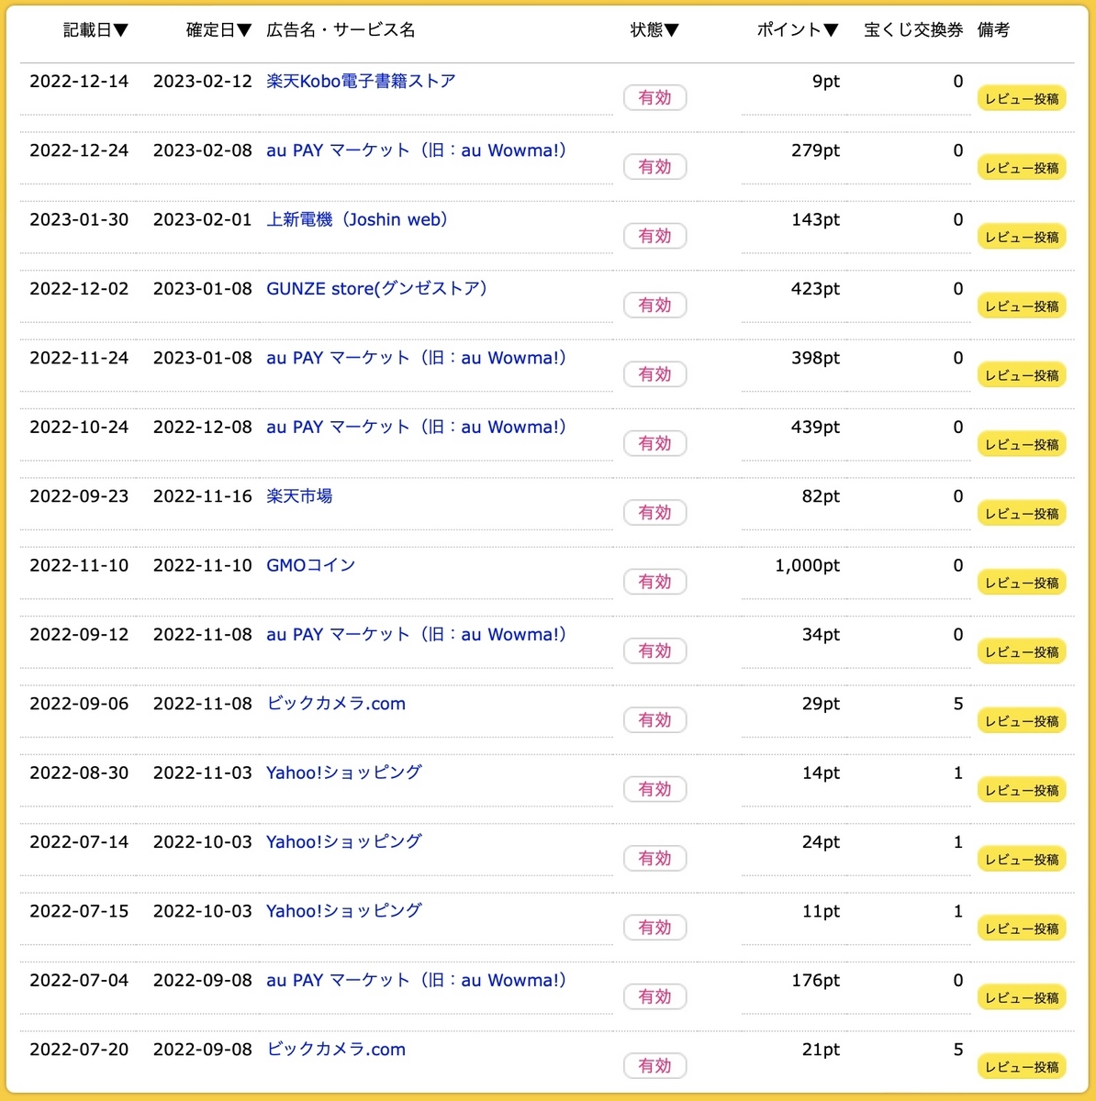Click レビュー投稿 for the 439pt row
Viewport: 1096px width, 1101px height.
tap(1022, 444)
